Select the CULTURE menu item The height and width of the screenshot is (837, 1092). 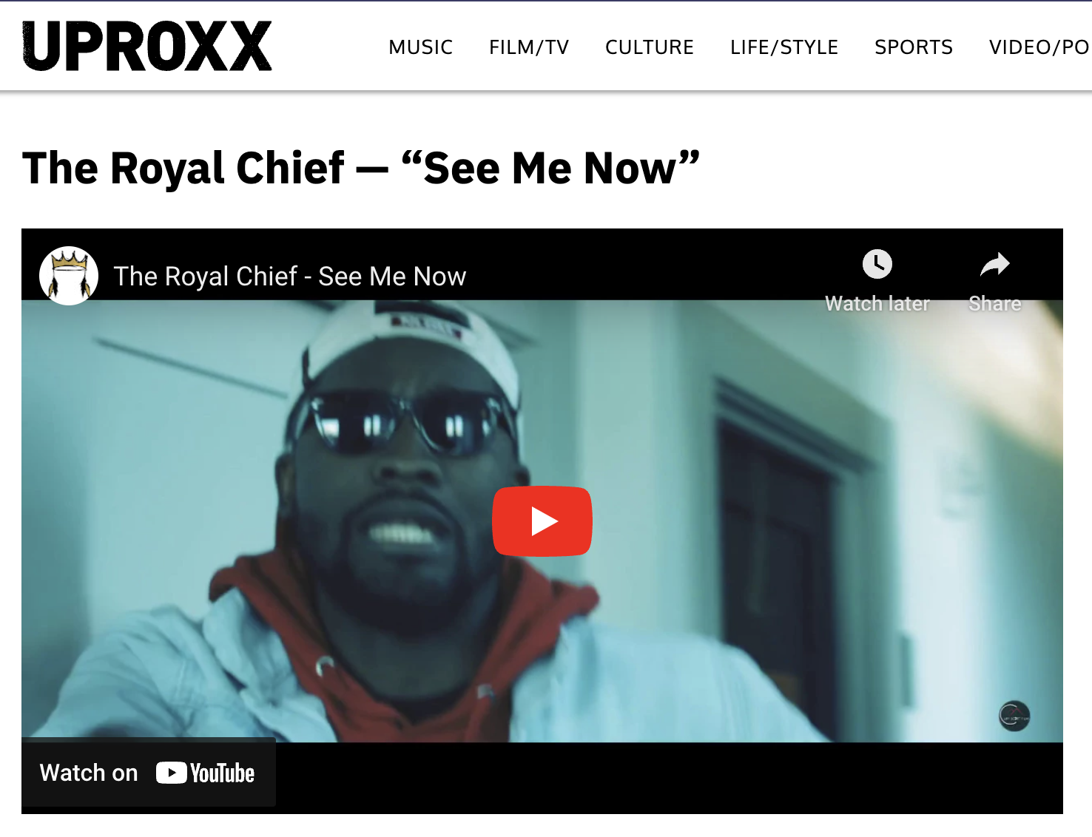tap(650, 47)
